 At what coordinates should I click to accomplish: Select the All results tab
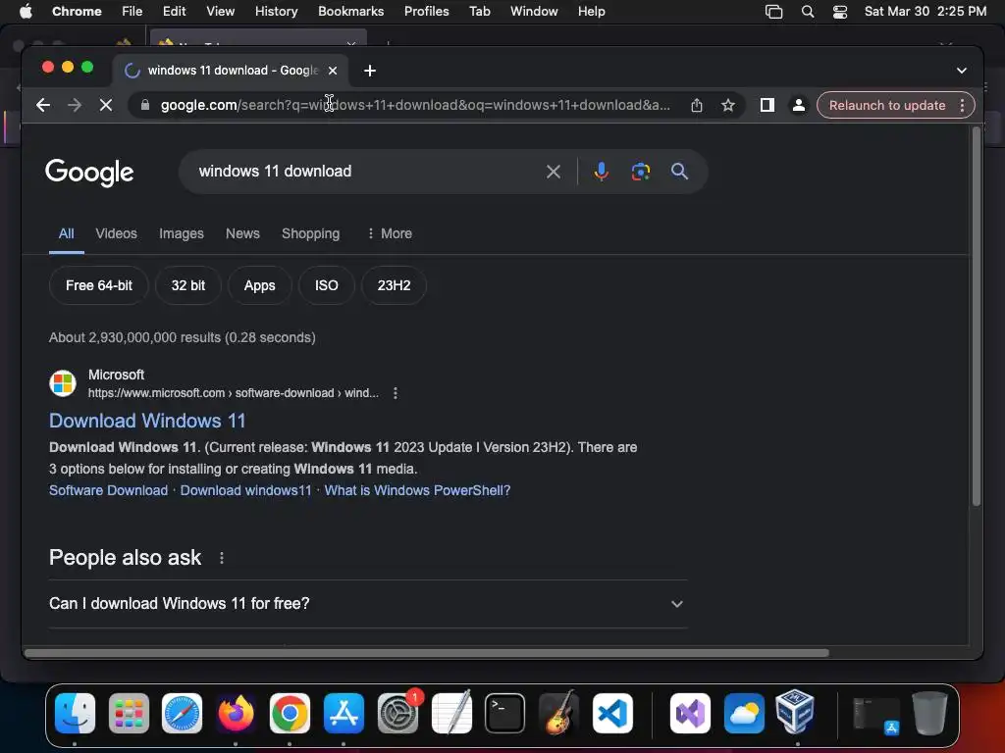click(66, 233)
